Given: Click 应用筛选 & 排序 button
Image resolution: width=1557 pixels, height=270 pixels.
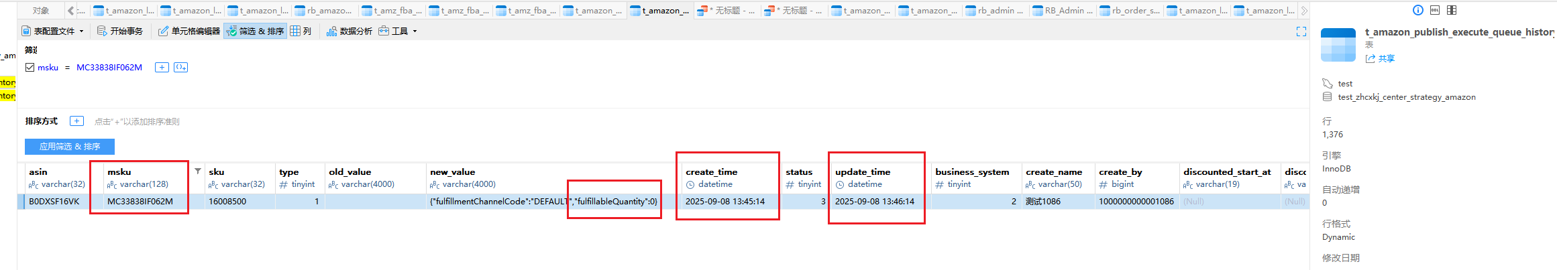Looking at the screenshot, I should tap(70, 147).
